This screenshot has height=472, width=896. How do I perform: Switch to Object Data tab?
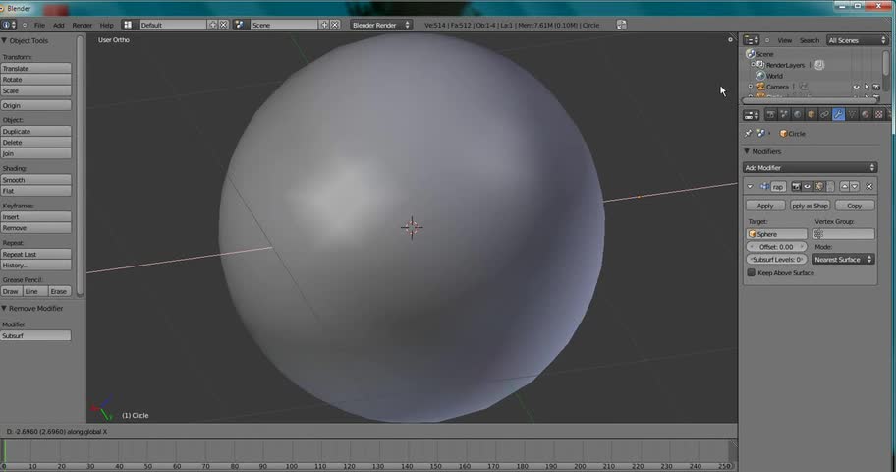pyautogui.click(x=852, y=114)
